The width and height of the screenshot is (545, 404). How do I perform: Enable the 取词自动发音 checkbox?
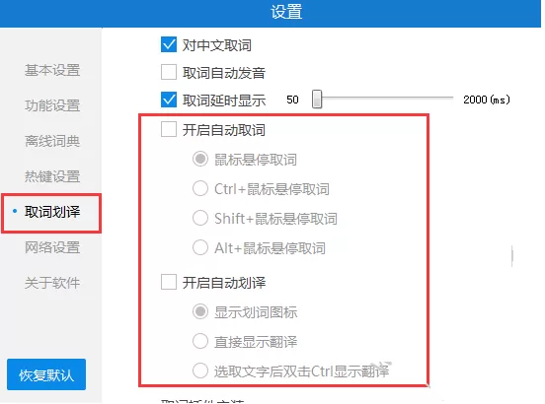pos(169,72)
